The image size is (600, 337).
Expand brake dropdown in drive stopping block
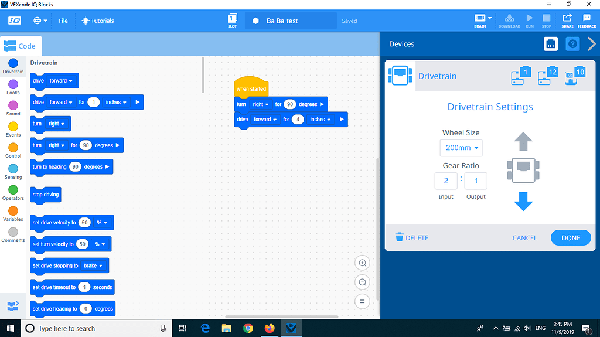point(93,265)
